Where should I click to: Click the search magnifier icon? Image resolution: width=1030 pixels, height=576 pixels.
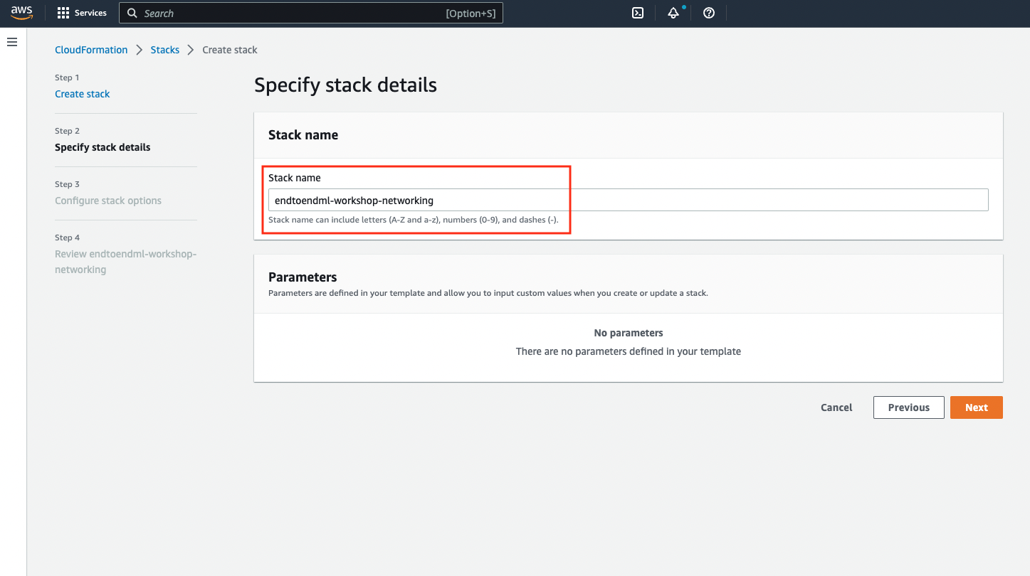(132, 13)
